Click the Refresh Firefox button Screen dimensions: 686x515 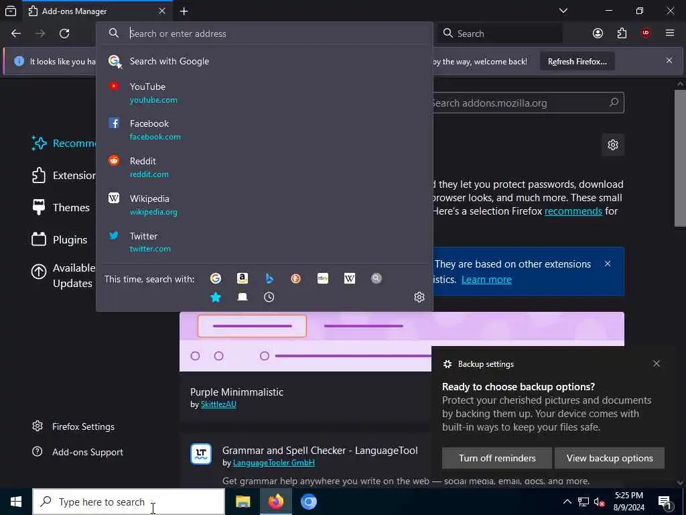pos(577,62)
